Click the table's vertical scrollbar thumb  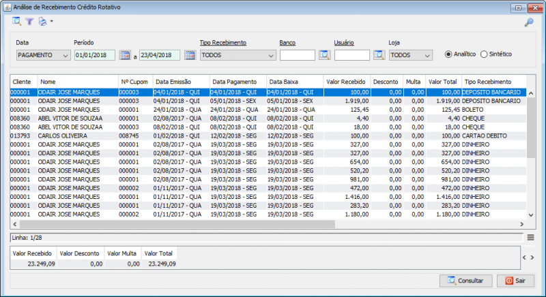pyautogui.click(x=531, y=128)
